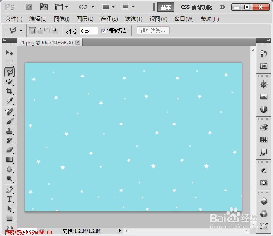Click the horizontal scrollbar left arrow

pyautogui.click(x=126, y=231)
